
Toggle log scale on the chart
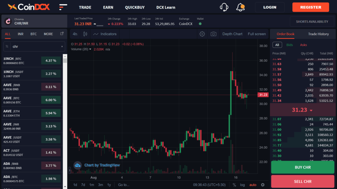[243, 185]
